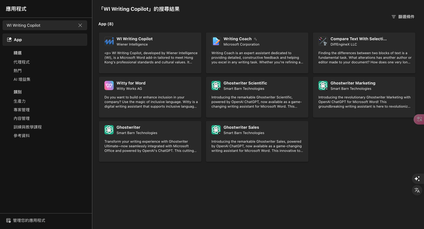Select the App tab in the sidebar

(45, 40)
